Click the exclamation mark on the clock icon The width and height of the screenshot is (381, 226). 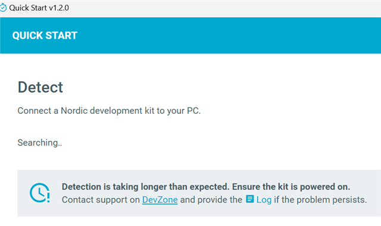(x=48, y=198)
